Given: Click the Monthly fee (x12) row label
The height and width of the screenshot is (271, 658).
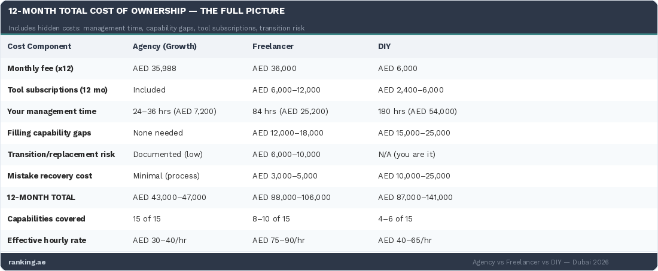Looking at the screenshot, I should point(40,69).
